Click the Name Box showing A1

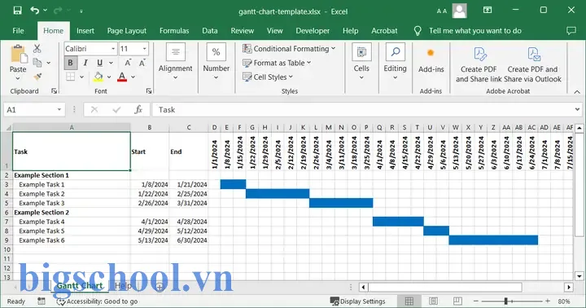click(34, 110)
